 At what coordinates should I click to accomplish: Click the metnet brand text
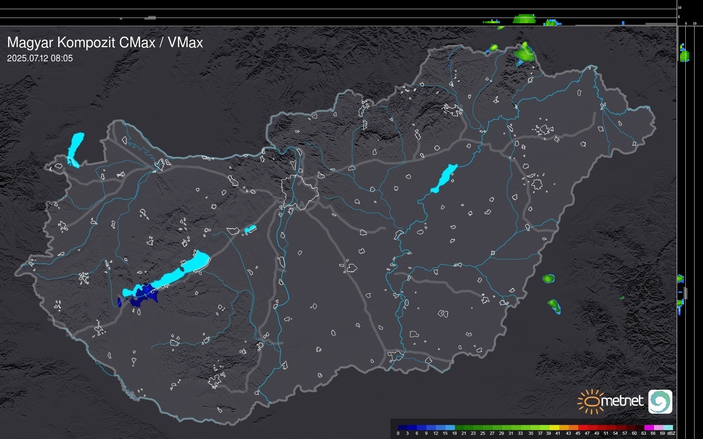point(622,401)
